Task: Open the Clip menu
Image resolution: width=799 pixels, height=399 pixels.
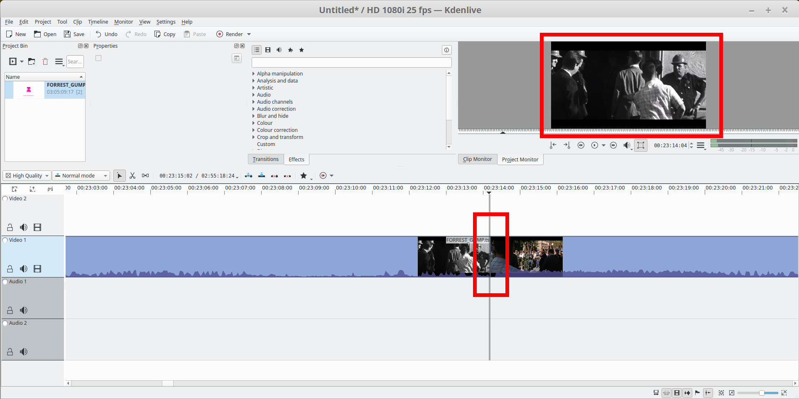Action: point(78,22)
